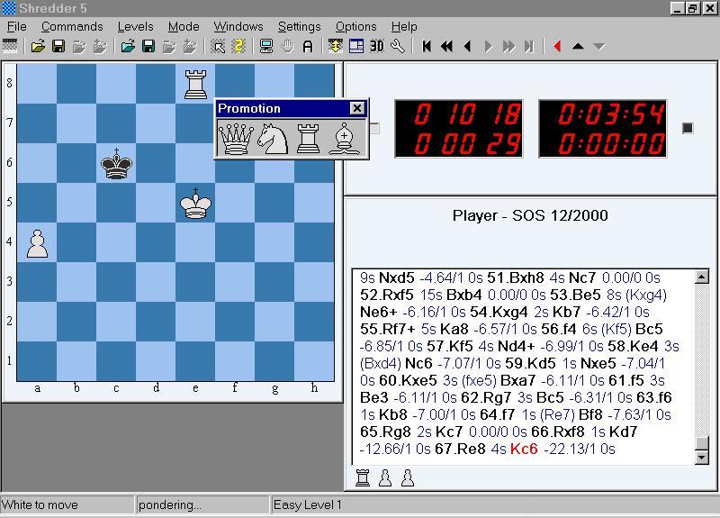Click the red left arrow toolbar button
The image size is (720, 518).
tap(557, 46)
